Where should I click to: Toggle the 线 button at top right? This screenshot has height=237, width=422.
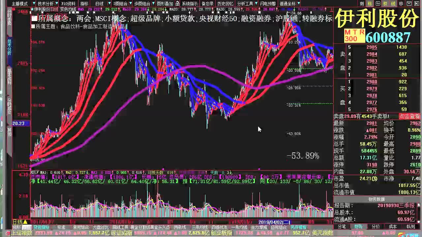click(393, 4)
